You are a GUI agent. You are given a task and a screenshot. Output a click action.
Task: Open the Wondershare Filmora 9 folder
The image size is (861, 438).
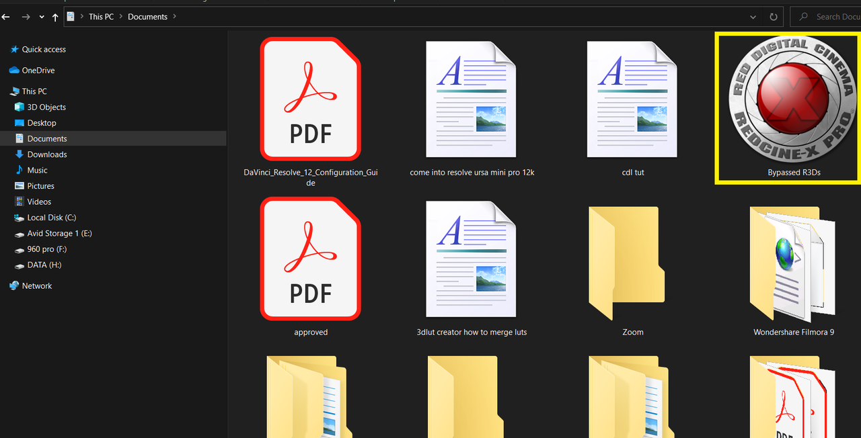(x=792, y=263)
